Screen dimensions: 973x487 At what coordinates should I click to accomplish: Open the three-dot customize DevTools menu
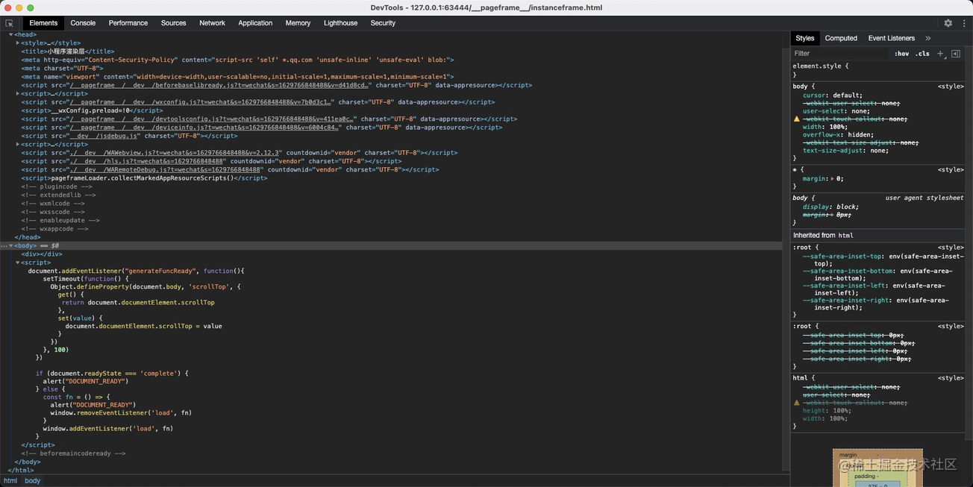pyautogui.click(x=963, y=23)
